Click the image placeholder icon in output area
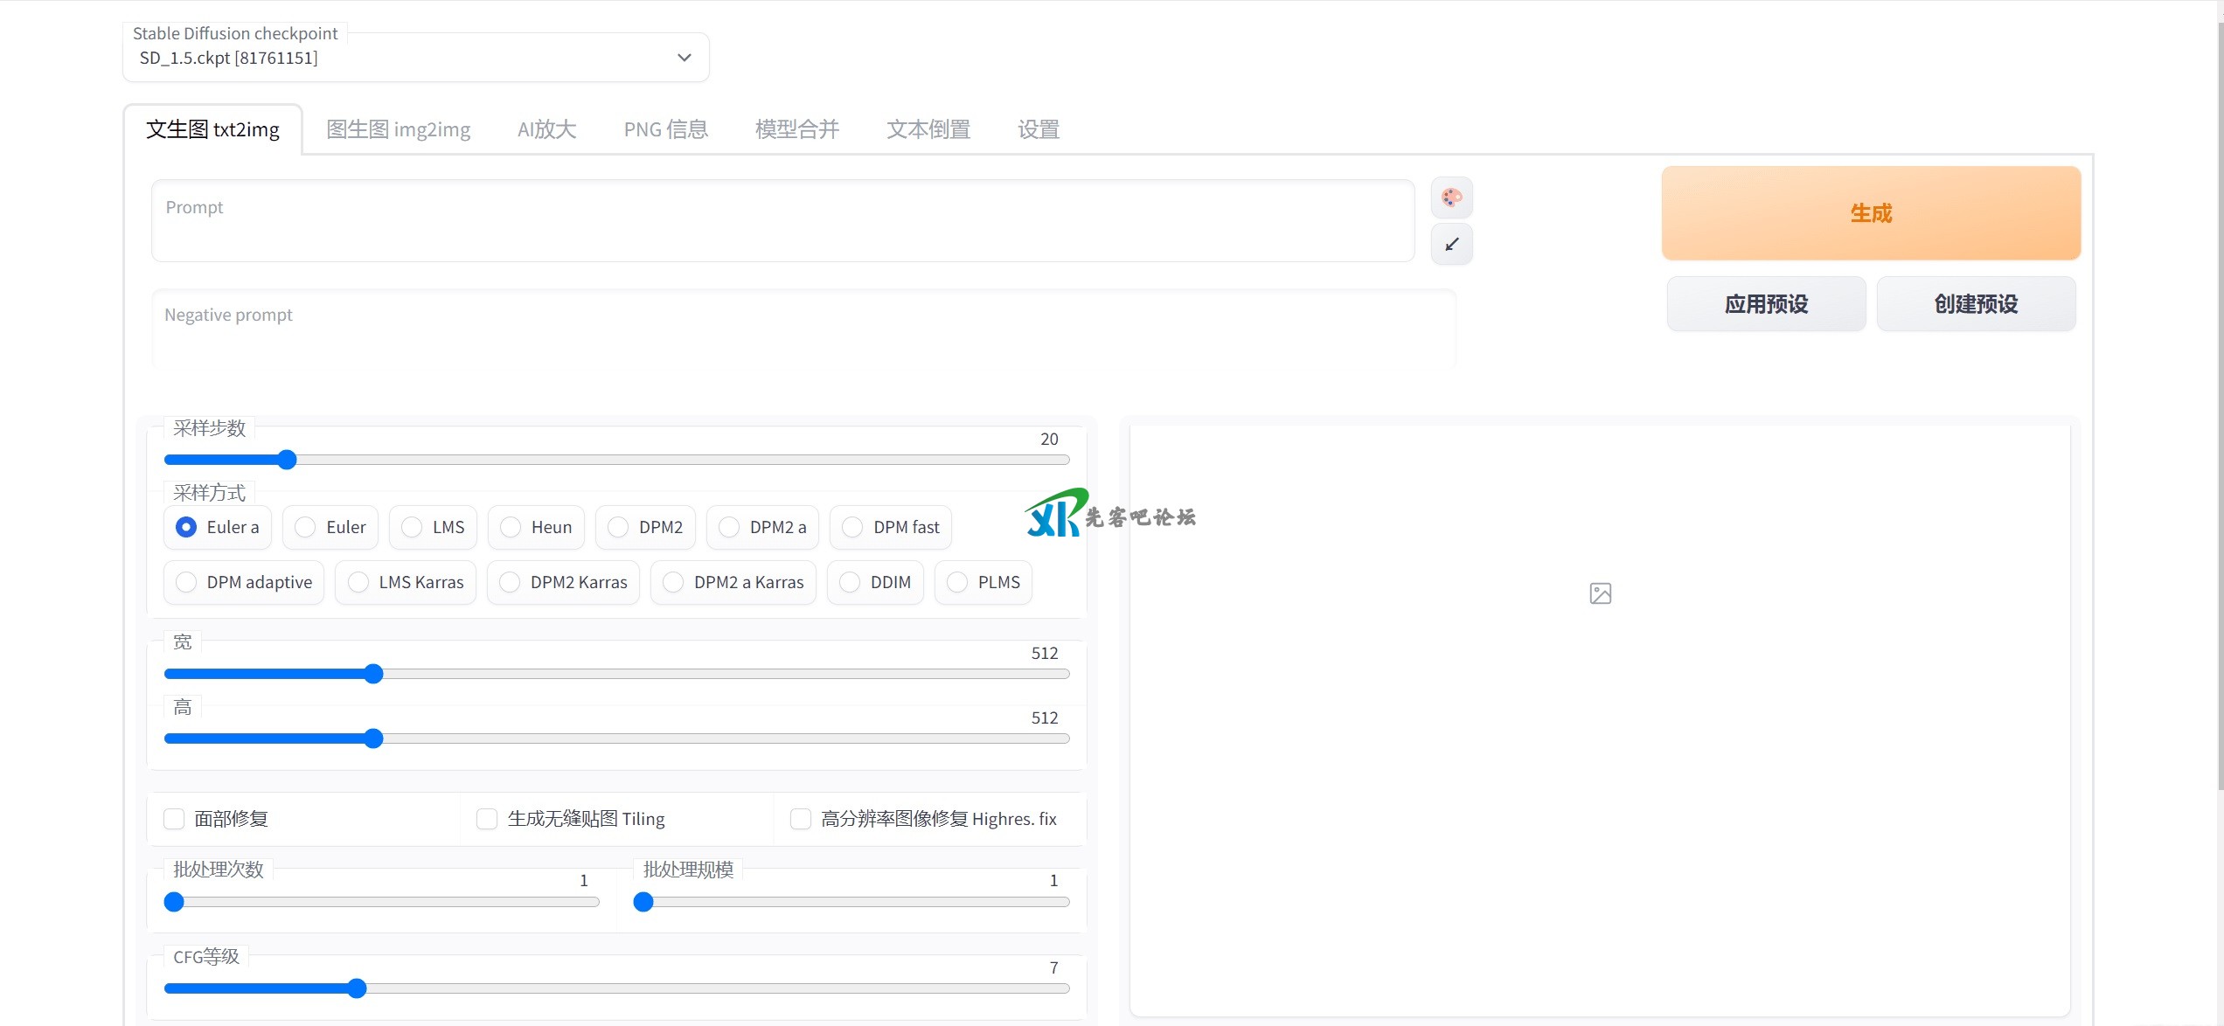The width and height of the screenshot is (2224, 1026). [x=1600, y=593]
